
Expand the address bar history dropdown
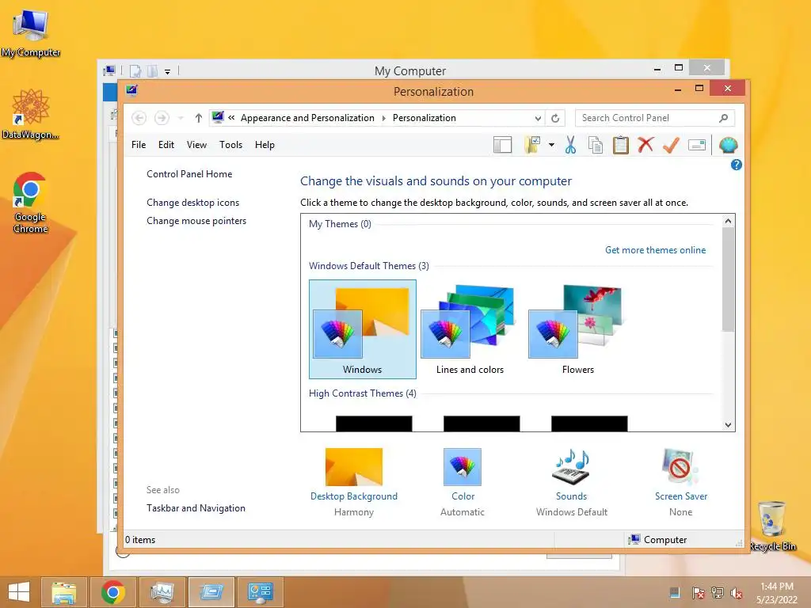click(538, 119)
